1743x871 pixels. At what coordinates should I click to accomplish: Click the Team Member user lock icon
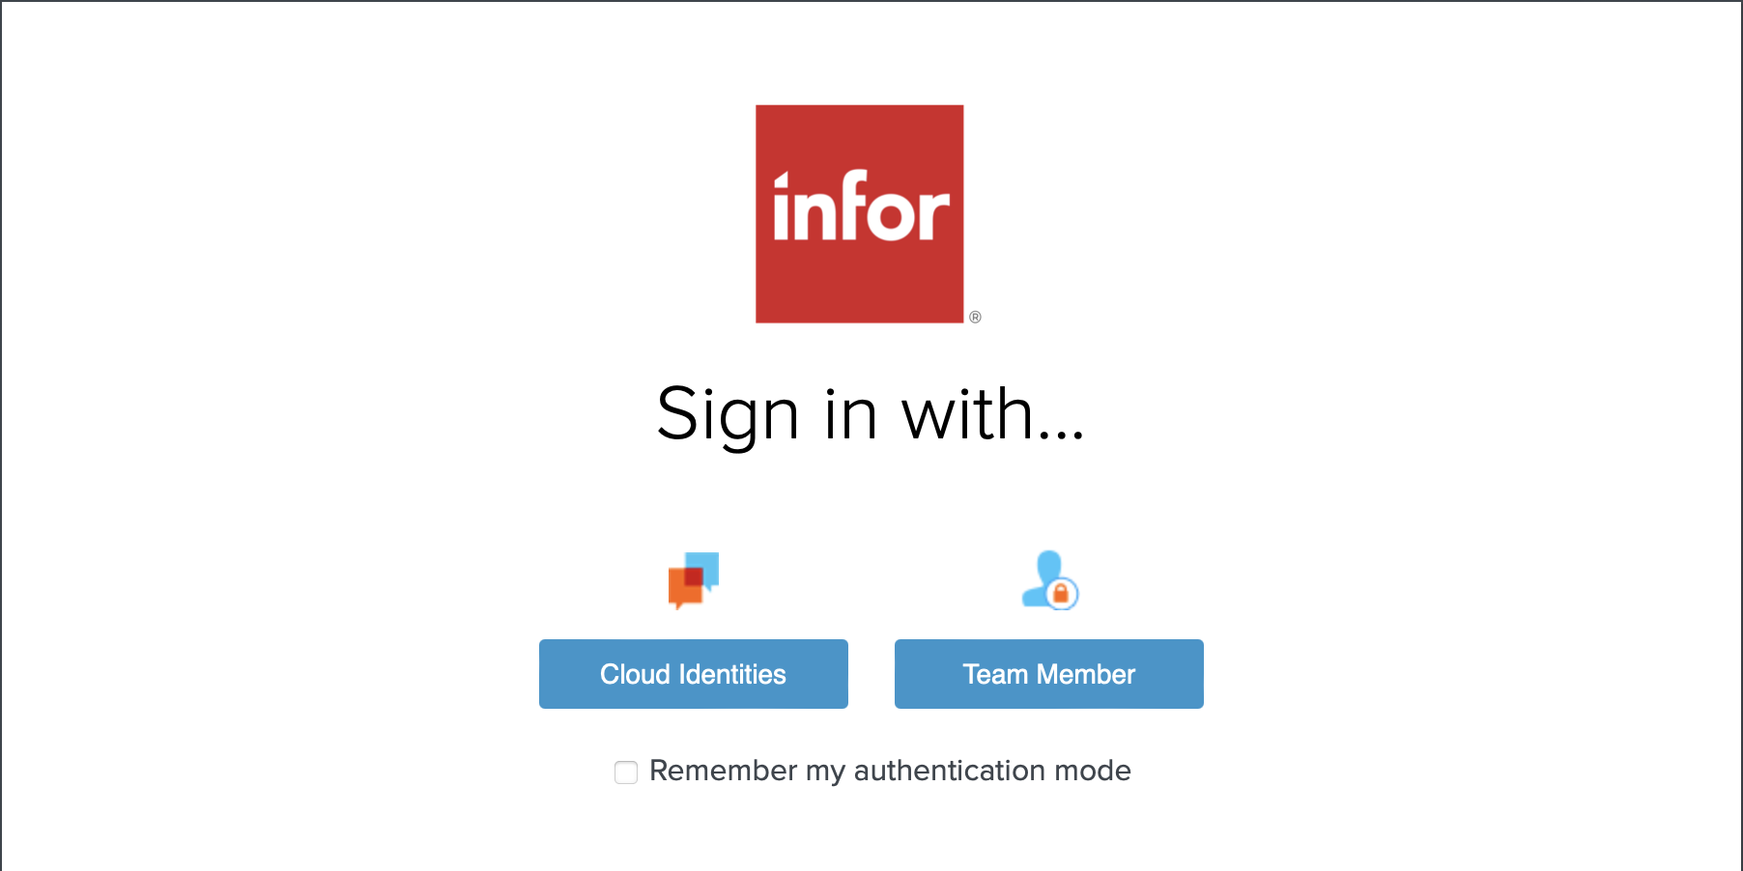pos(1050,580)
